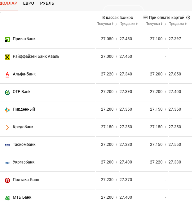Open the Приватбанк bank link

point(24,39)
